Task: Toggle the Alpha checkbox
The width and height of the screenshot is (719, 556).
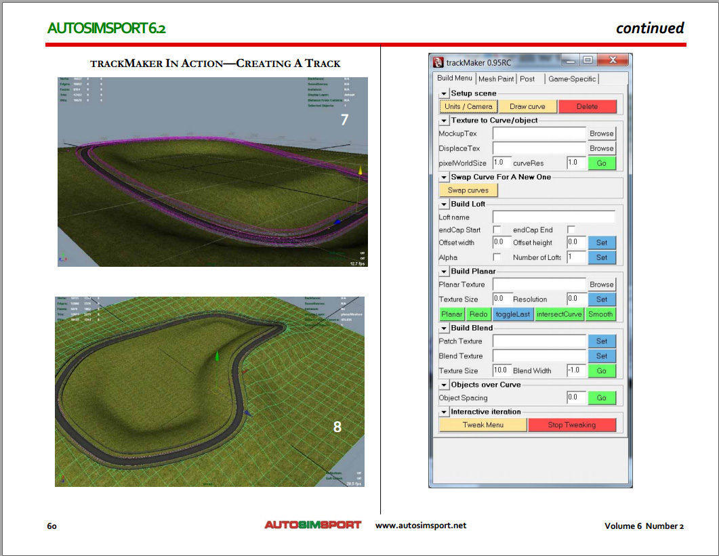Action: point(497,257)
